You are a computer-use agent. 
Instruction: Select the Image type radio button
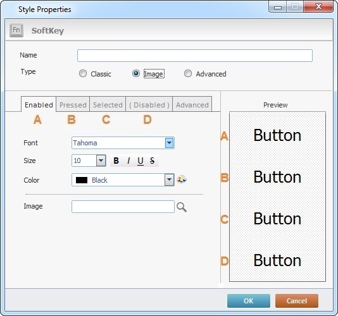point(136,73)
